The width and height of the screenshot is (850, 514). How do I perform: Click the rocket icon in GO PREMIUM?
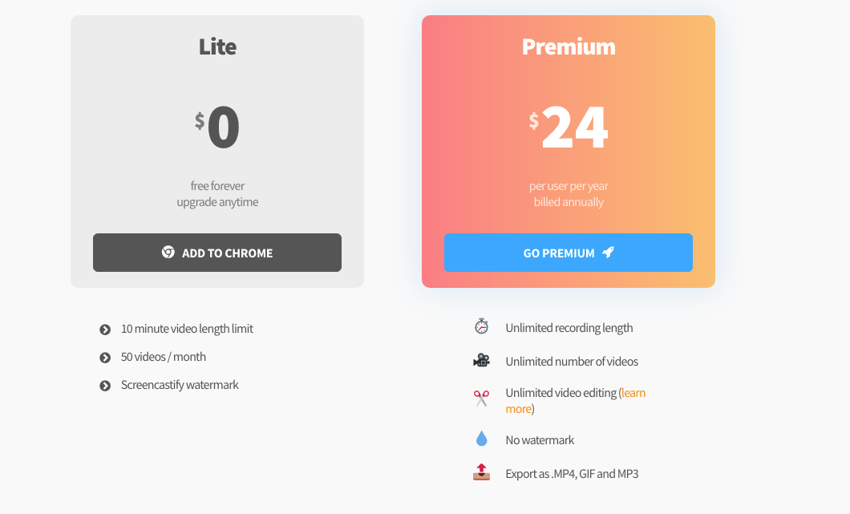click(x=608, y=252)
